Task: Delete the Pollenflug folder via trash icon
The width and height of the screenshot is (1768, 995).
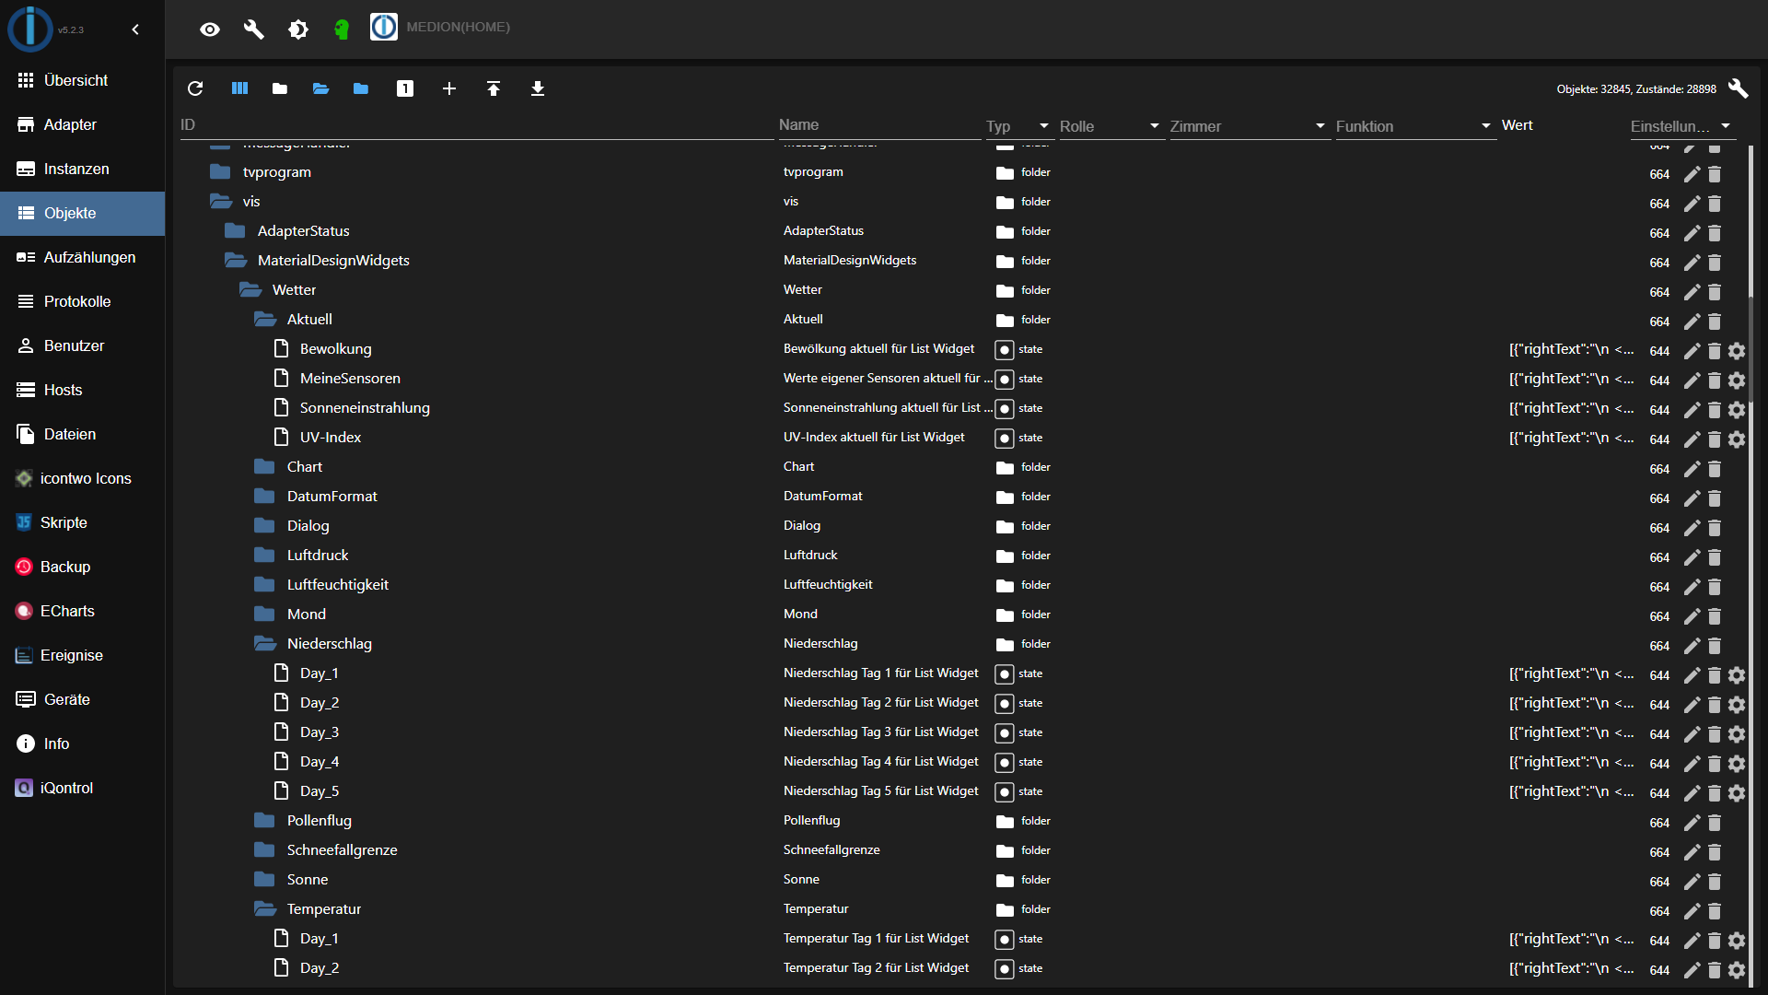Action: click(1715, 823)
